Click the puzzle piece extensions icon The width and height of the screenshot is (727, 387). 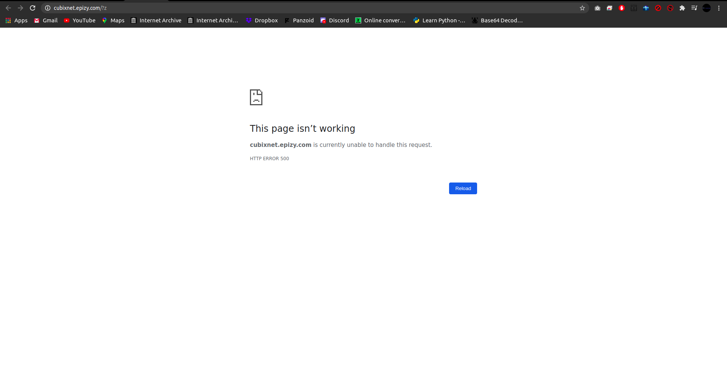[x=683, y=8]
